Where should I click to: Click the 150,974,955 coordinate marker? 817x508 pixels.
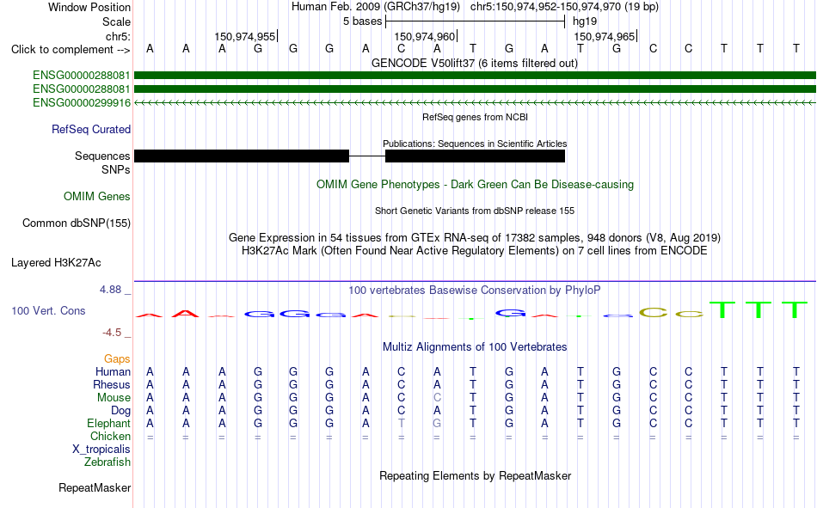click(245, 36)
